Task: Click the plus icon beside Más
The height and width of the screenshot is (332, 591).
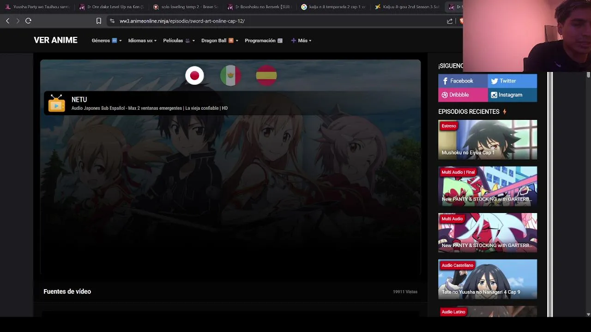Action: point(293,41)
